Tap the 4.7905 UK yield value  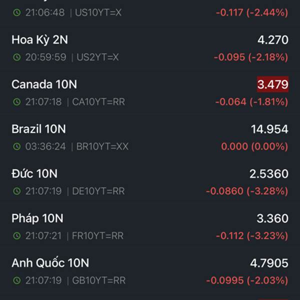269,263
